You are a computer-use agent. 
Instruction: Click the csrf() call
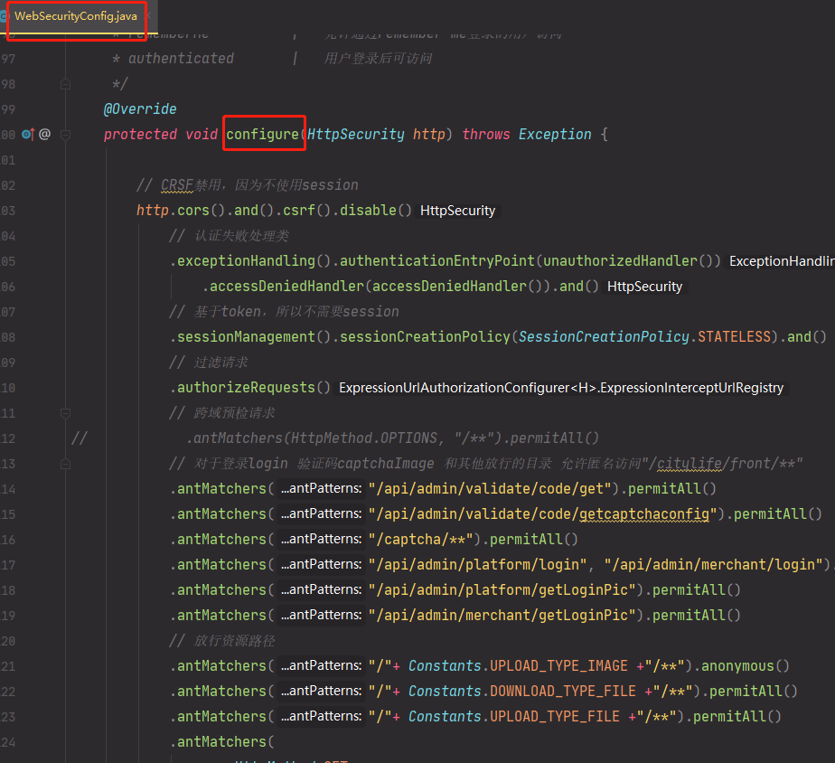[x=306, y=210]
